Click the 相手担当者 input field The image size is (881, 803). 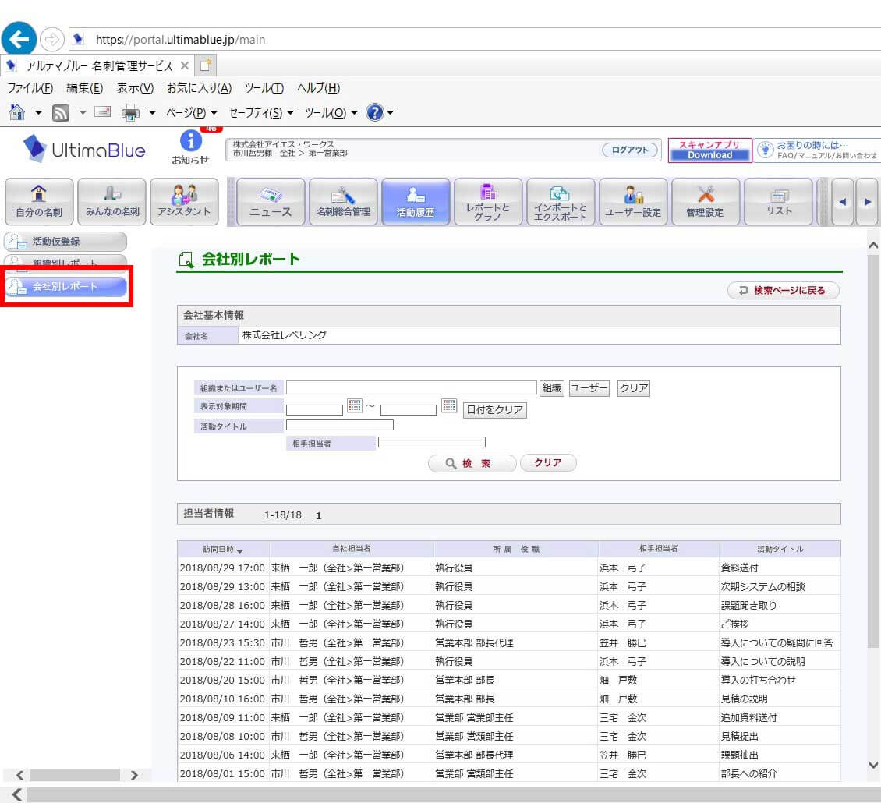point(431,442)
